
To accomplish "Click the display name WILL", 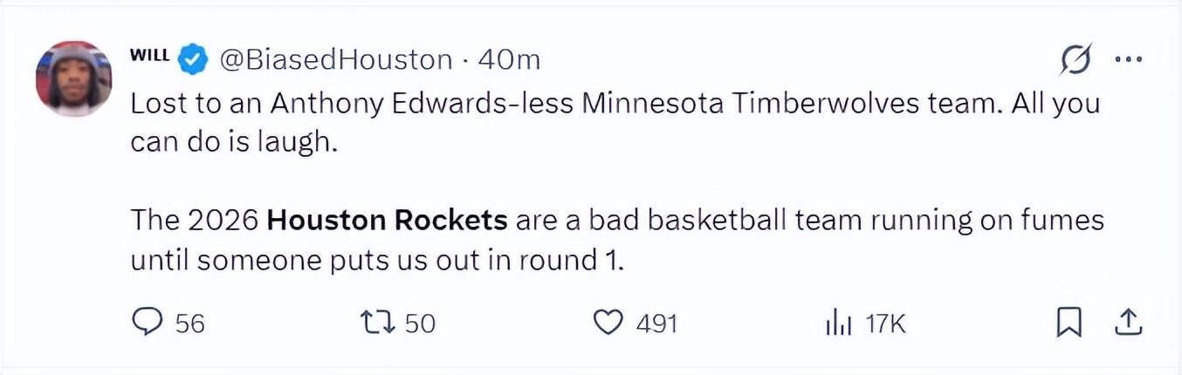I will point(148,54).
